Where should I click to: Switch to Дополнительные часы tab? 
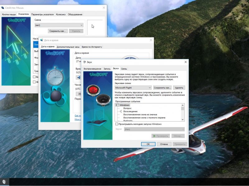(68, 47)
